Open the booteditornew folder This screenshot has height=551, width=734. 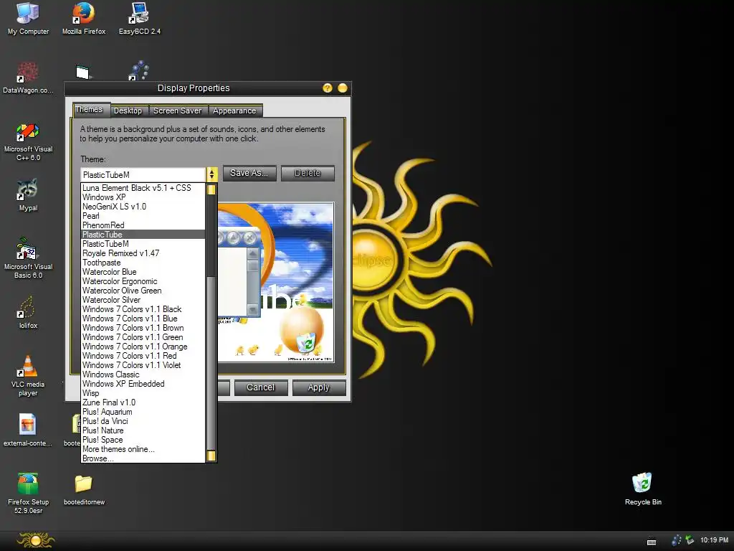pyautogui.click(x=85, y=489)
